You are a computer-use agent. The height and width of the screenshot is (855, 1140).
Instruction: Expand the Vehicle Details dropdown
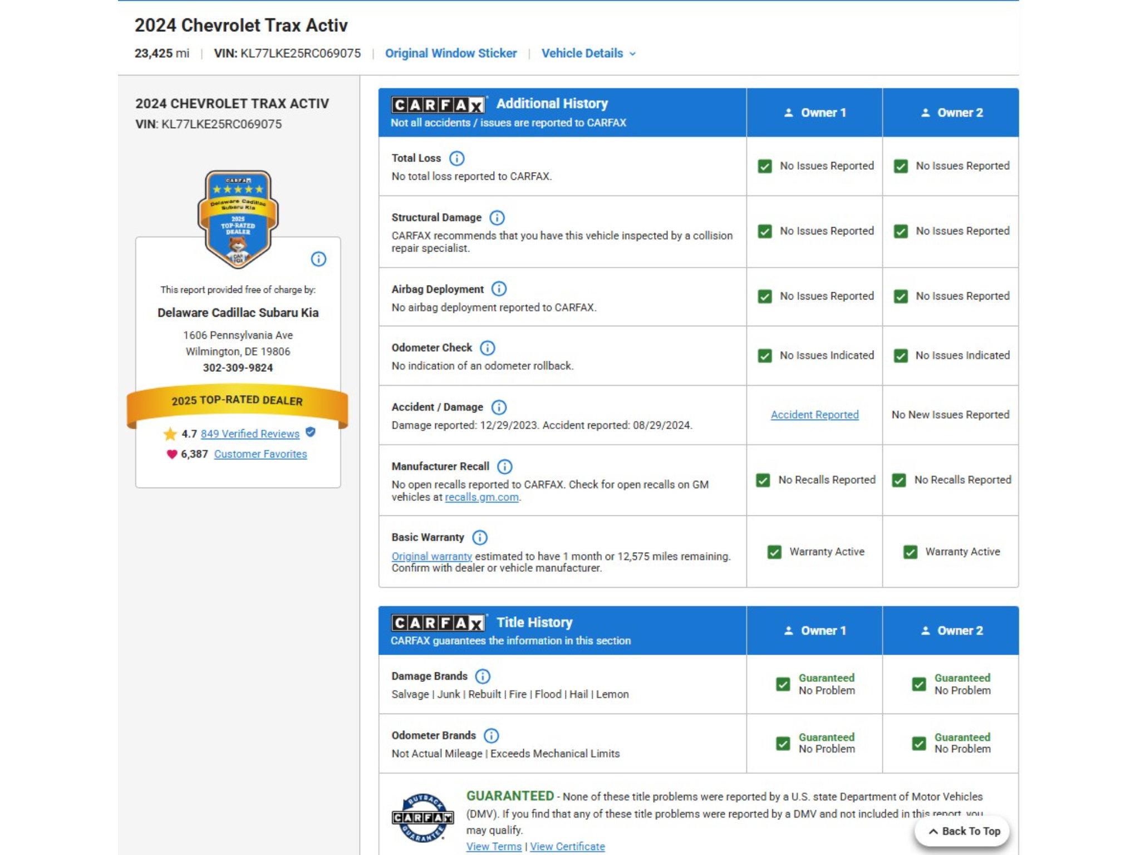(588, 53)
